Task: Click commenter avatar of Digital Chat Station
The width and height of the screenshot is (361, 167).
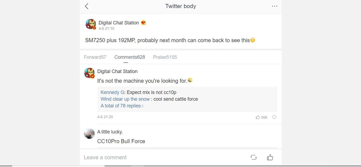Action: click(x=89, y=73)
